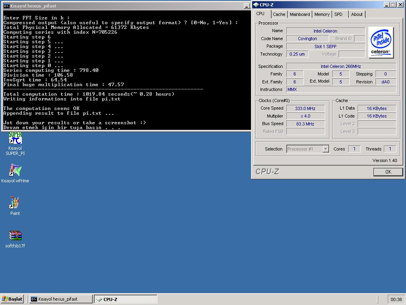Screen dimensions: 406x305
Task: Switch to the Cache tab
Action: [x=279, y=14]
